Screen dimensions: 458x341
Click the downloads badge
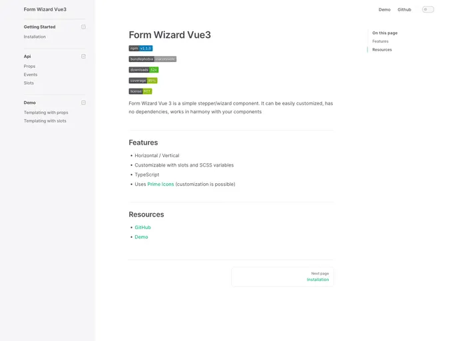[x=143, y=70]
